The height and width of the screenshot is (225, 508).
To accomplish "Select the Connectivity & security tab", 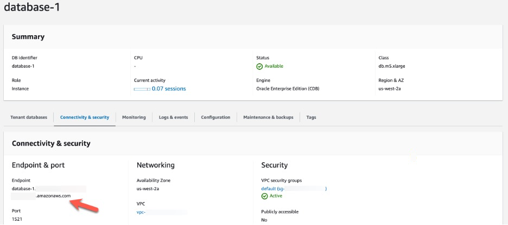I will pos(85,117).
